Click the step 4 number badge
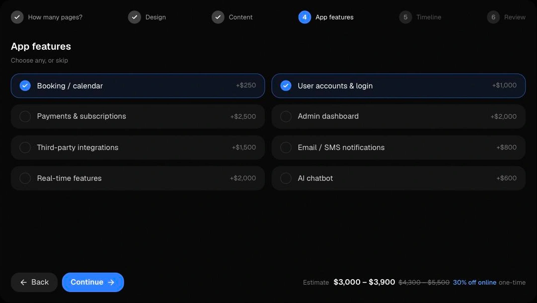This screenshot has width=537, height=303. 305,17
